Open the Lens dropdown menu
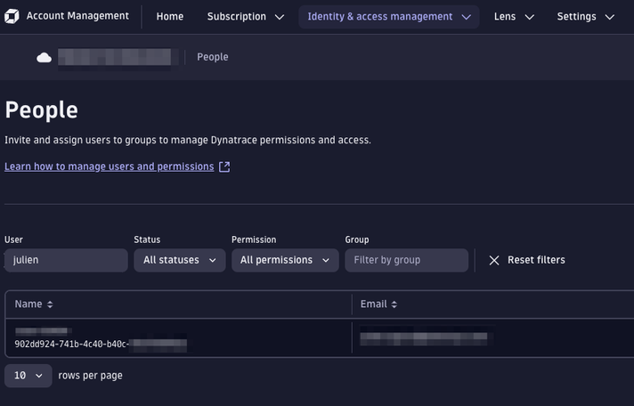Viewport: 634px width, 406px height. (x=514, y=17)
